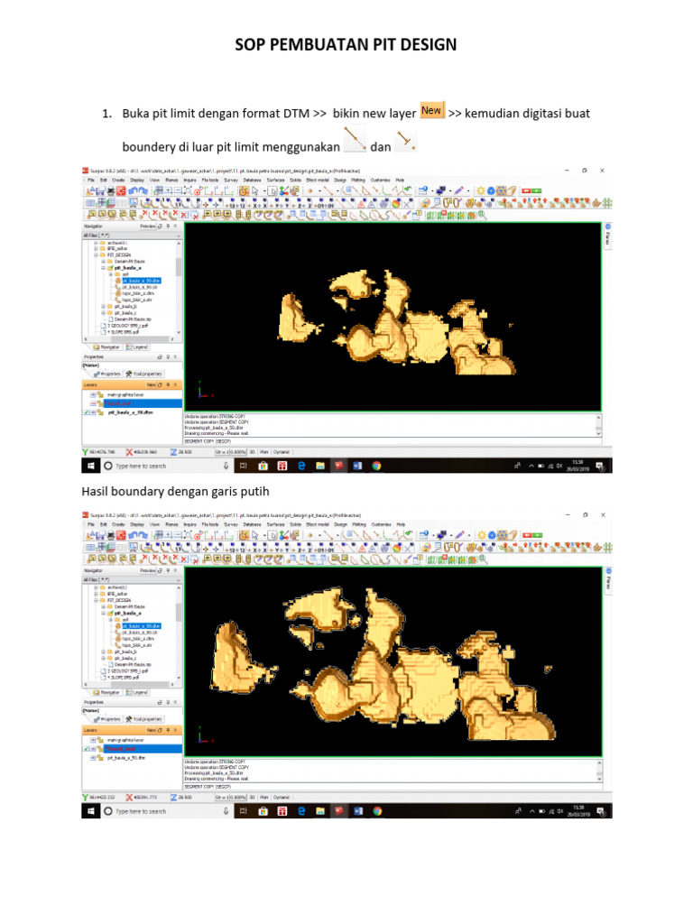
Task: Toggle 3D mode in first screenshot status bar
Action: click(253, 452)
